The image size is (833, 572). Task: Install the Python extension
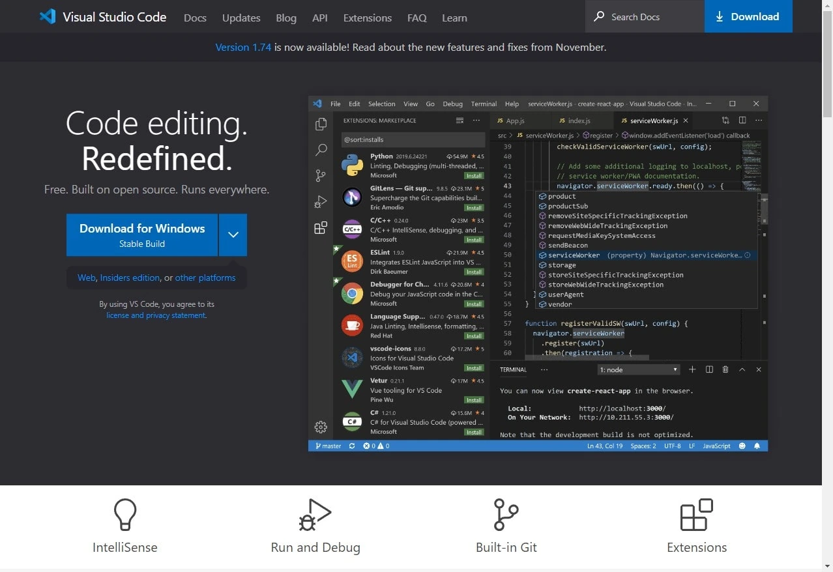tap(473, 175)
